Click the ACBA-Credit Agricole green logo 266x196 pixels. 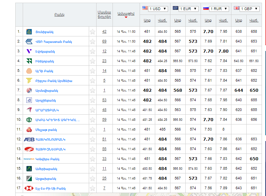[29, 120]
